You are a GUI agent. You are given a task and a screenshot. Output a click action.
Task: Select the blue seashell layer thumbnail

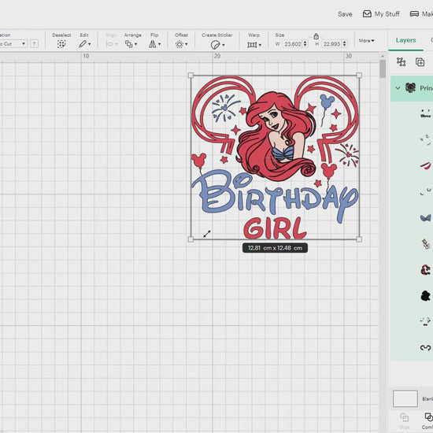click(x=426, y=218)
